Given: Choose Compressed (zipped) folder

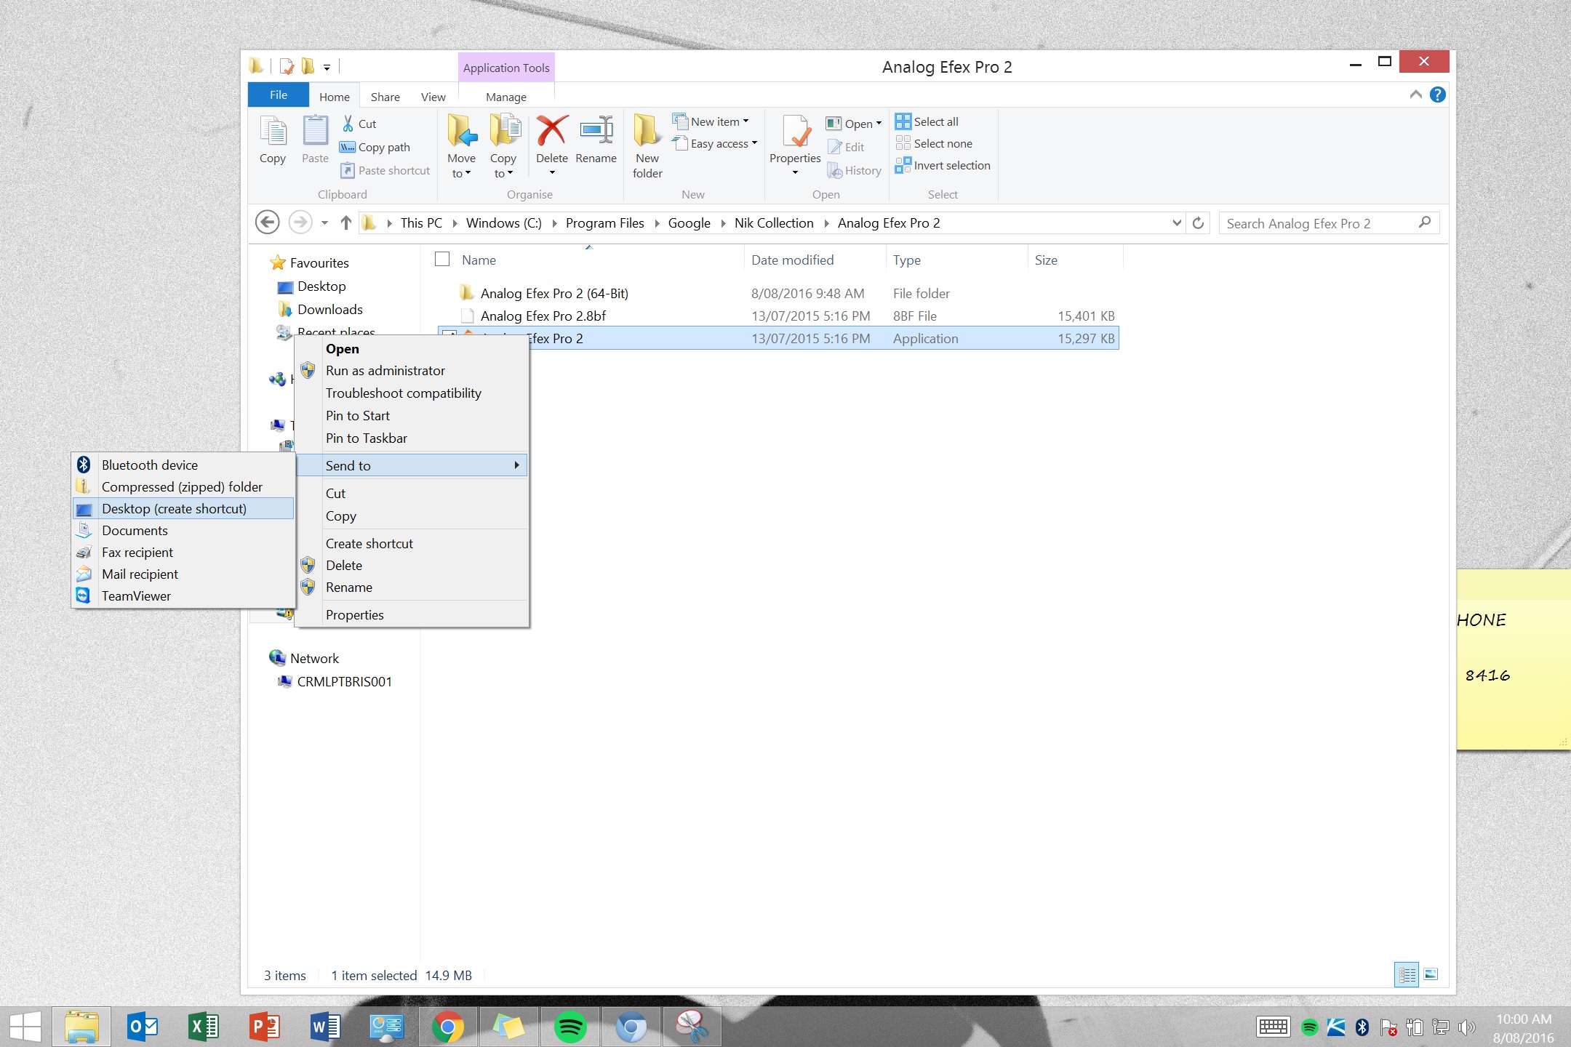Looking at the screenshot, I should pos(183,486).
